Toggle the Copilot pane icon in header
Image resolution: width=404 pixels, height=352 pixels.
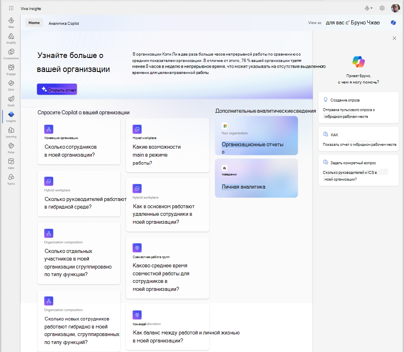tap(393, 23)
